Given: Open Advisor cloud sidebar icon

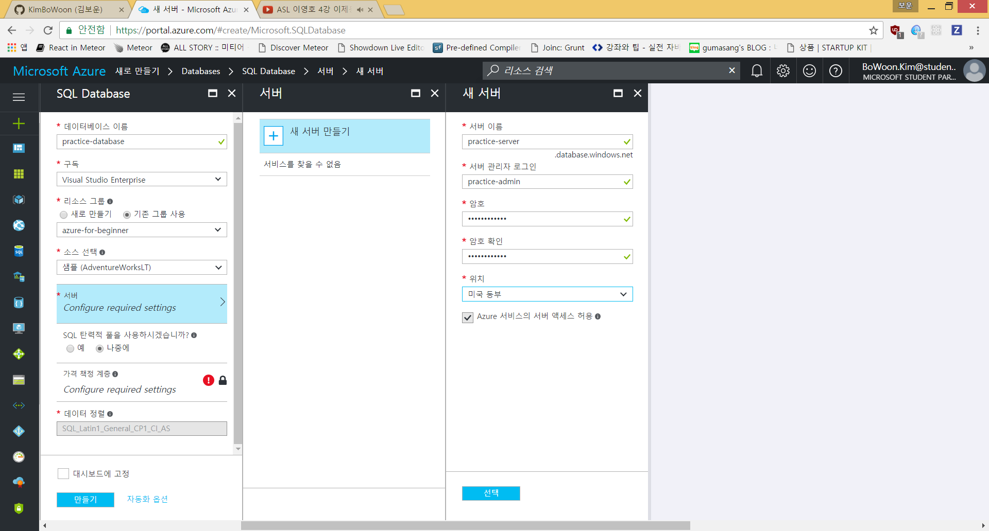Looking at the screenshot, I should (x=19, y=483).
